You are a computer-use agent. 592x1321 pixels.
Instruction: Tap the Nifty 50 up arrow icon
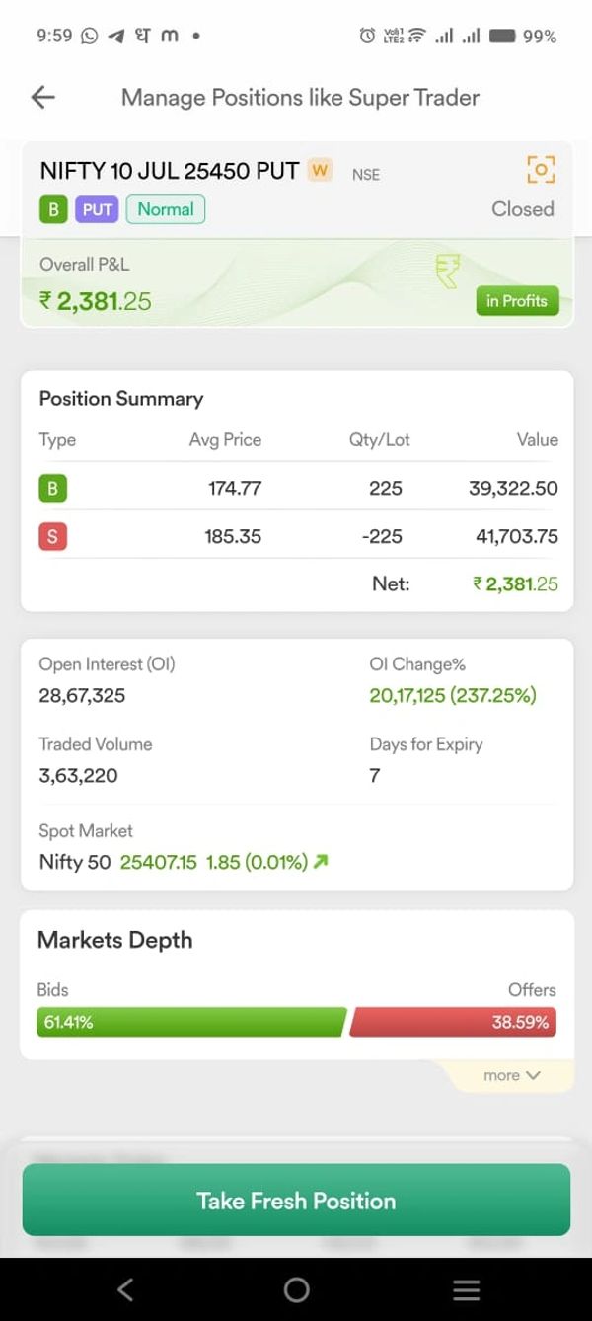coord(321,862)
